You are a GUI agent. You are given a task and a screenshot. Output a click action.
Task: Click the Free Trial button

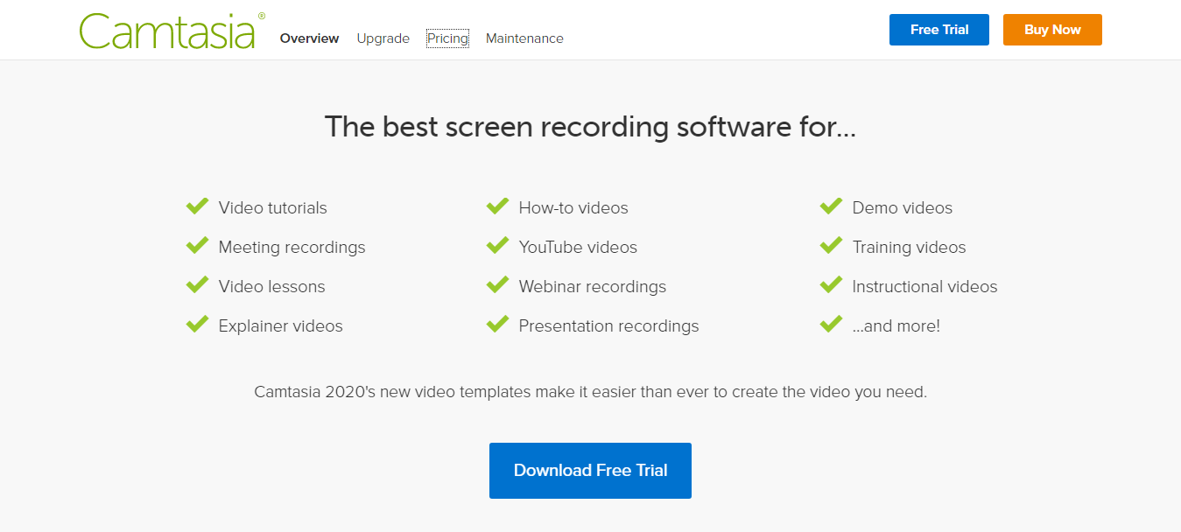(938, 29)
